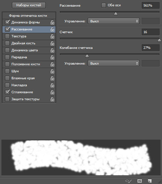The width and height of the screenshot is (162, 184).
Task: Check the Текстура option
Action: (x=7, y=36)
